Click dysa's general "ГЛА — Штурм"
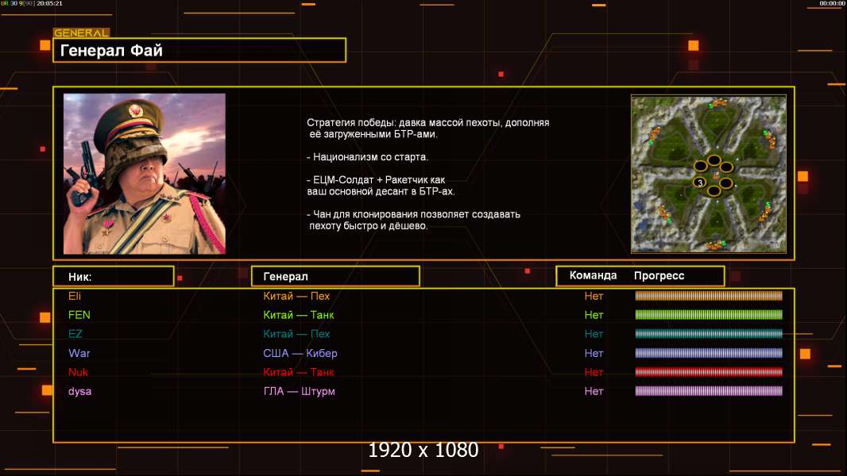 click(300, 391)
